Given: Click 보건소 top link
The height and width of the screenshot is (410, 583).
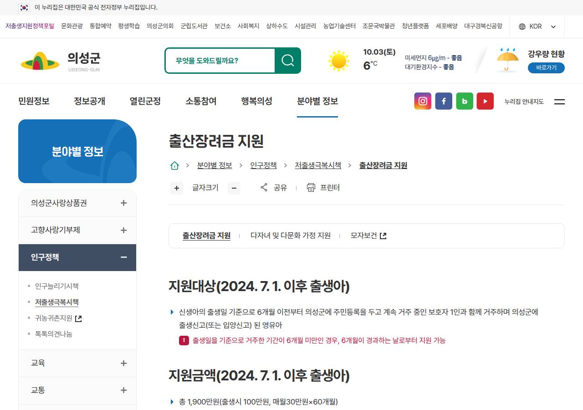Looking at the screenshot, I should pyautogui.click(x=223, y=26).
